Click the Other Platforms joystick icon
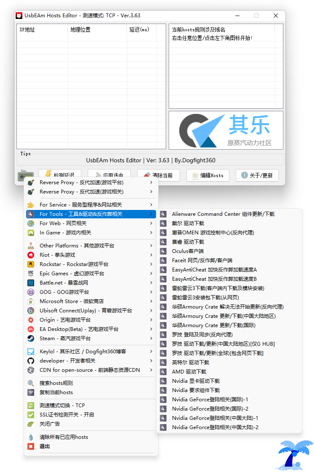Viewport: 315px width, 473px height. point(31,245)
